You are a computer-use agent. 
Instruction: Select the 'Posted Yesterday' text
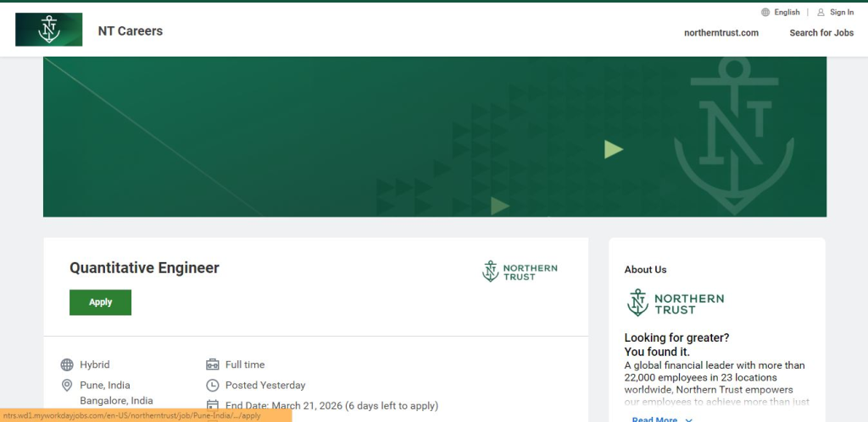[265, 385]
